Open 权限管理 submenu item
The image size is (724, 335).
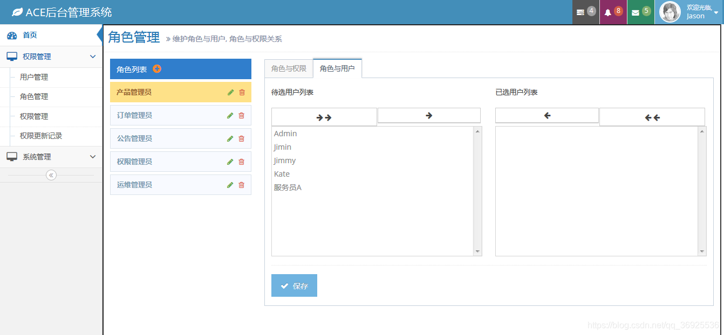(x=34, y=116)
